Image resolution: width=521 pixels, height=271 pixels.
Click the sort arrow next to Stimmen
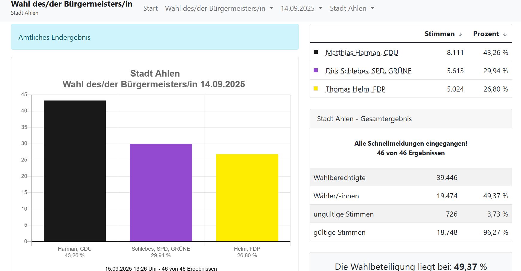pyautogui.click(x=460, y=34)
